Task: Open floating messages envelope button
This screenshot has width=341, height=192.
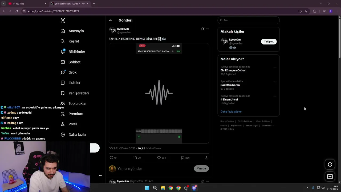Action: coord(330,177)
